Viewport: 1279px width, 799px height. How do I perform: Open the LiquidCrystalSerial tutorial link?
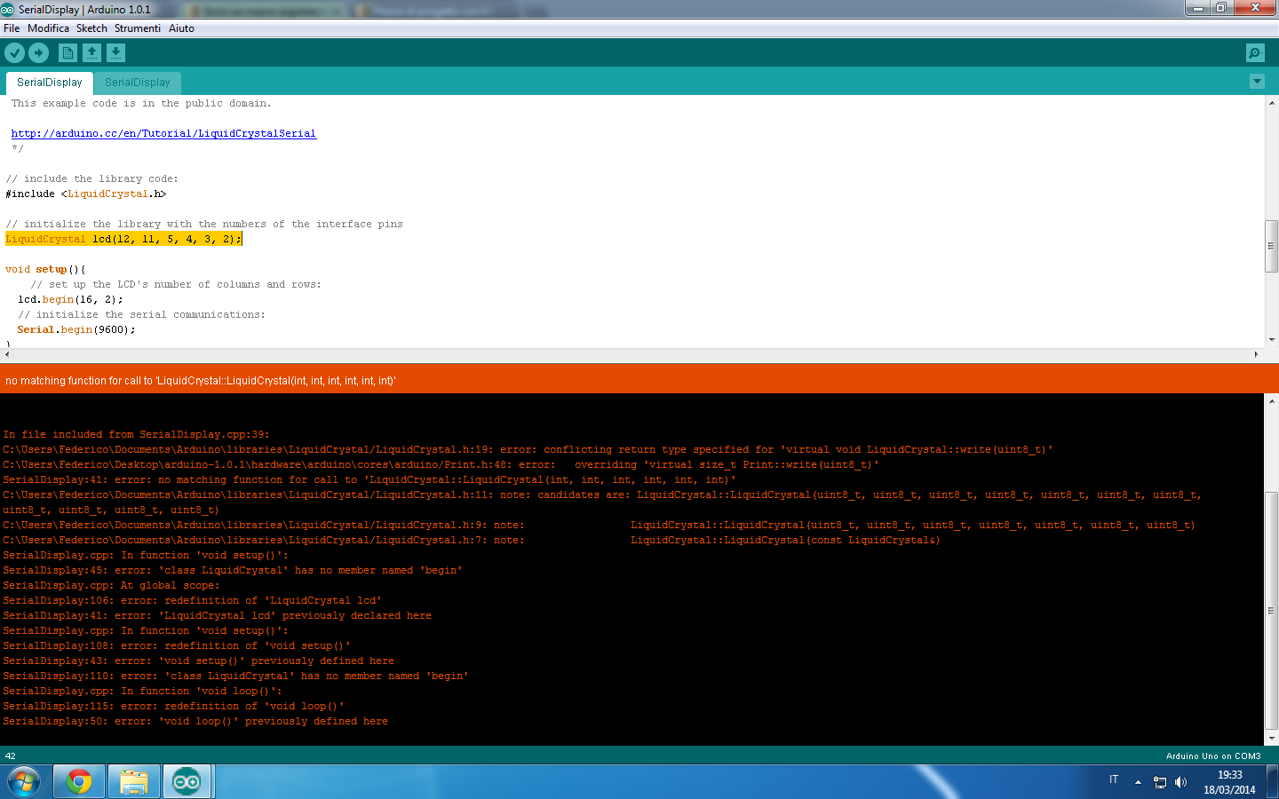point(163,133)
